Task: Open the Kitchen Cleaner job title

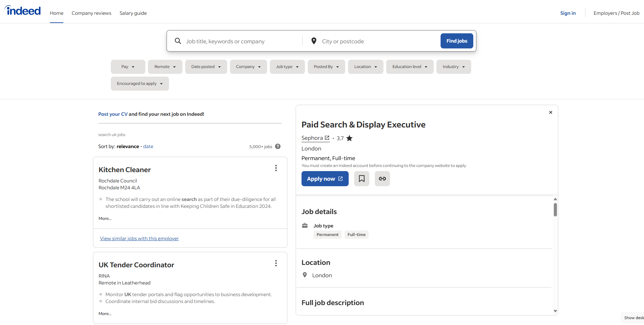Action: click(125, 170)
